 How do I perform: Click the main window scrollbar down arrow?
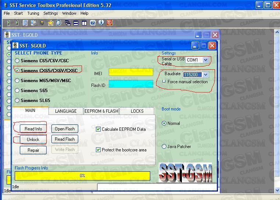(x=277, y=190)
